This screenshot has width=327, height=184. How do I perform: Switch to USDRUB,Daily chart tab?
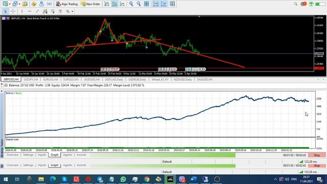(137, 80)
